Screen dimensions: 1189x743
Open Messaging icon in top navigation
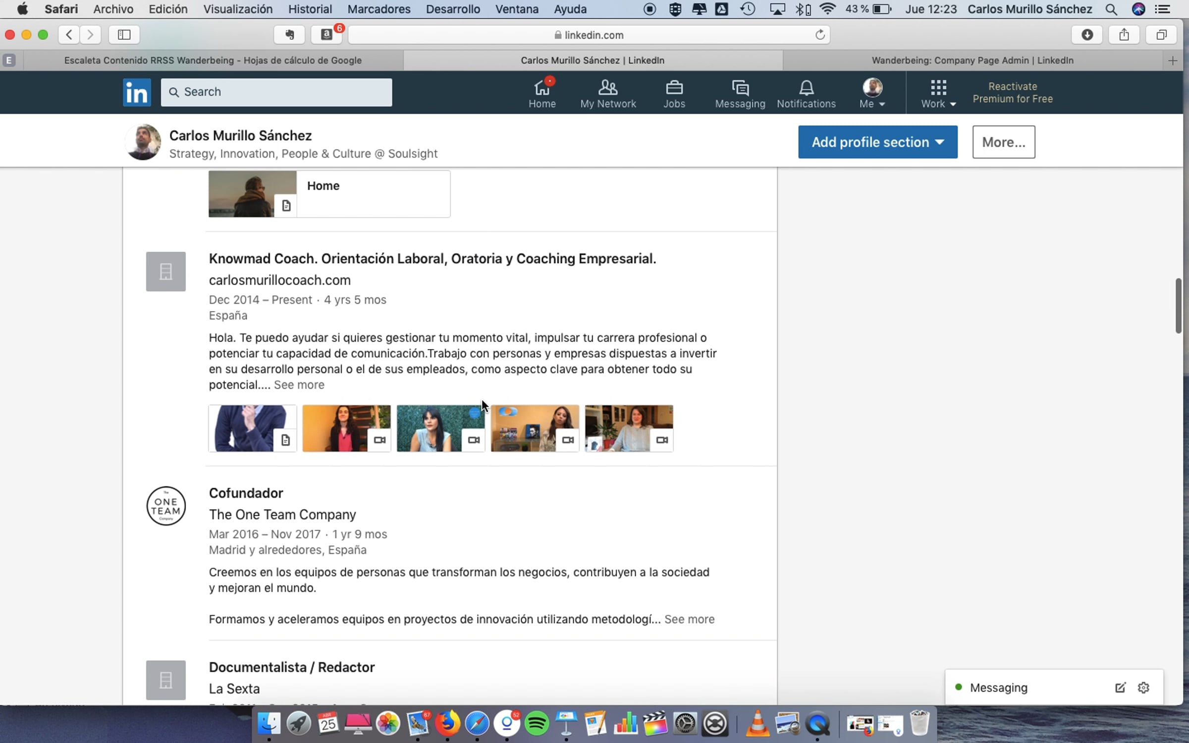[x=740, y=93]
